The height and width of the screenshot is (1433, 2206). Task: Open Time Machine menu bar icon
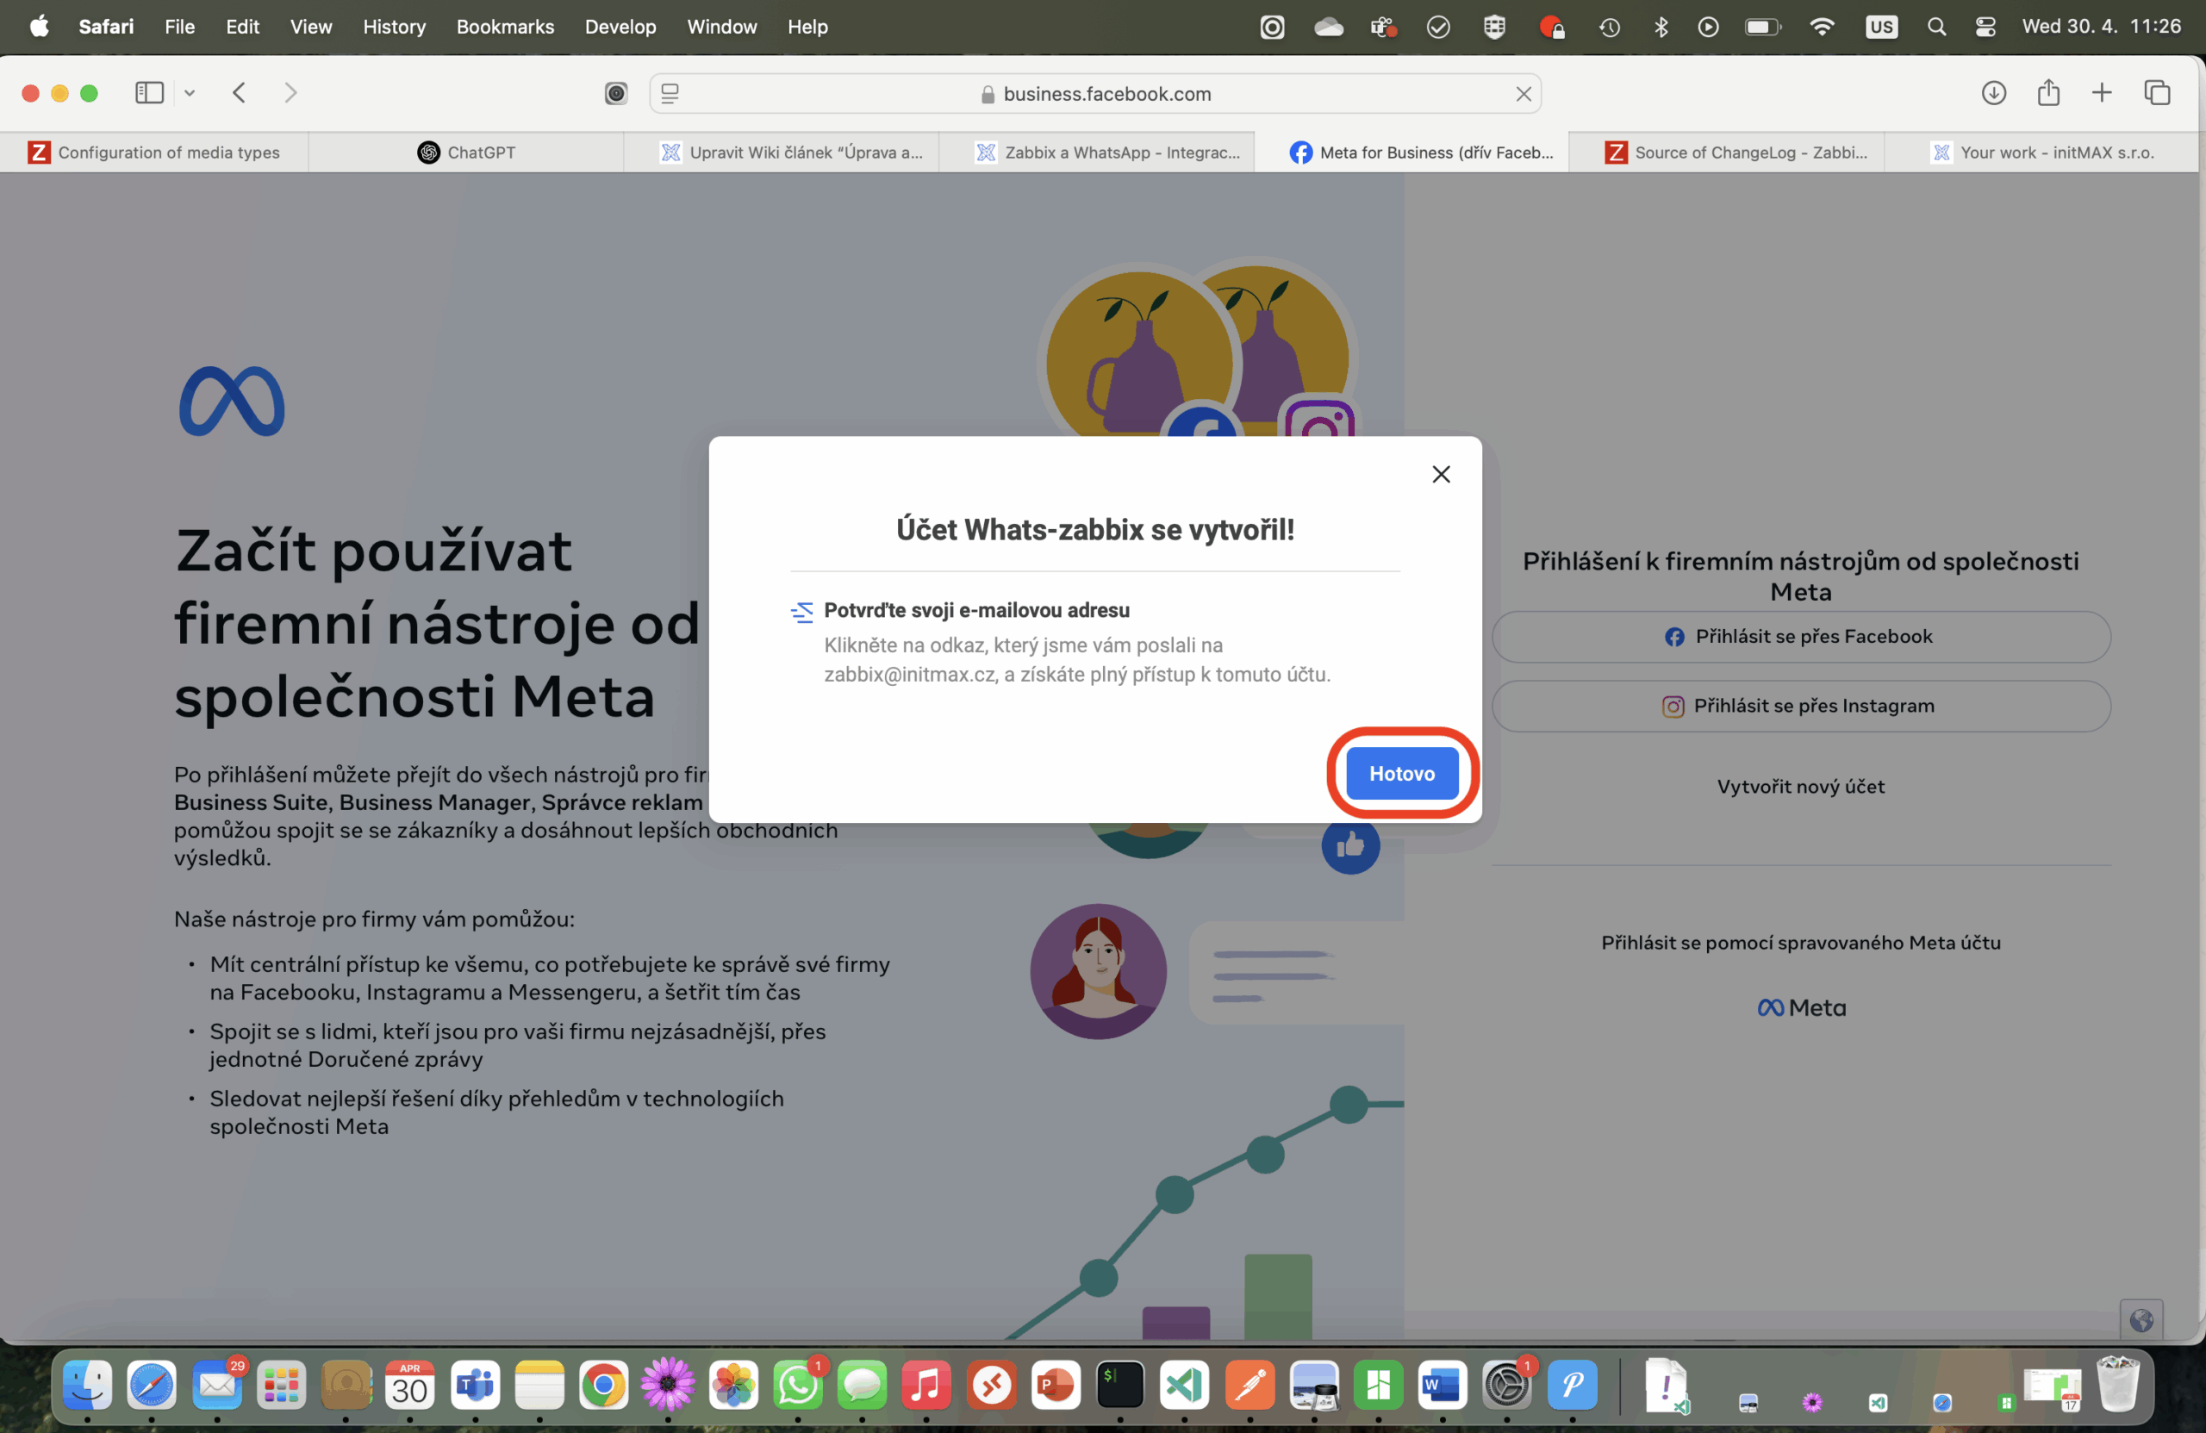pyautogui.click(x=1609, y=27)
